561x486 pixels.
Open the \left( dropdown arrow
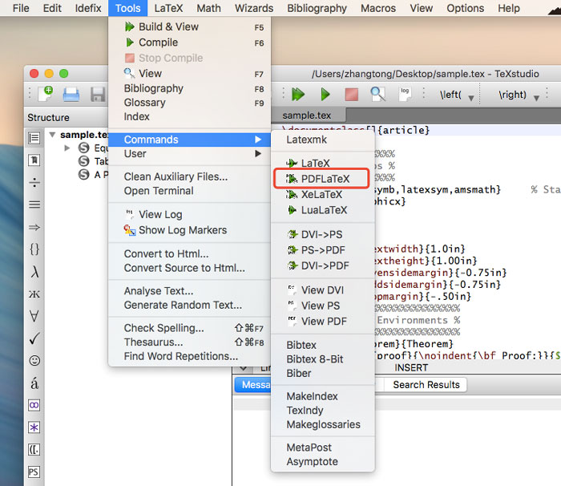(471, 98)
